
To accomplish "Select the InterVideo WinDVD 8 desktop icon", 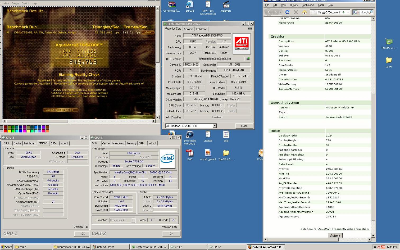I will point(190,138).
